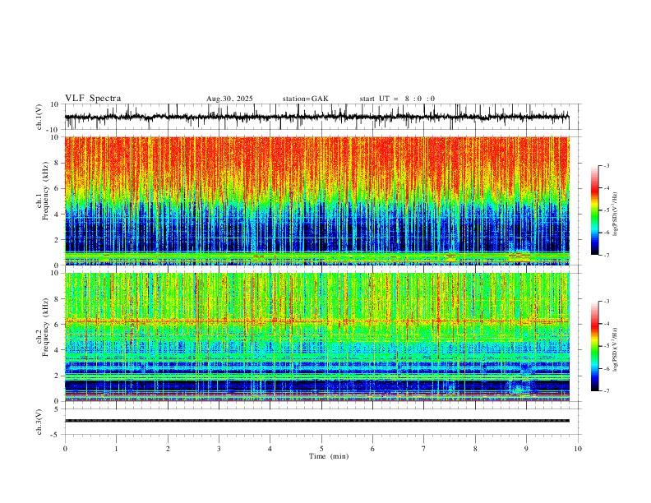Click the ch.1 colorbar label 'log(PSD)(V²/Hz)'
The width and height of the screenshot is (651, 503).
[x=615, y=215]
